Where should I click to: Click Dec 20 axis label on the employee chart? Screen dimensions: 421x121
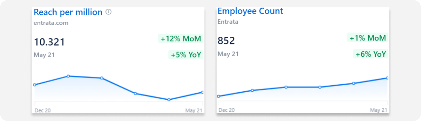(x=226, y=110)
